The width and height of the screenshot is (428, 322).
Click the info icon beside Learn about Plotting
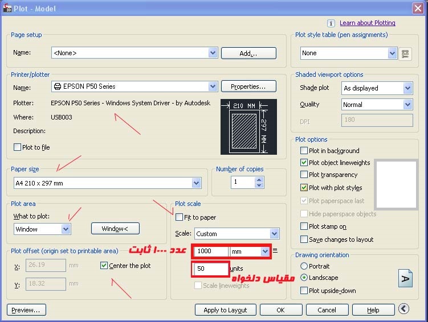coord(331,23)
